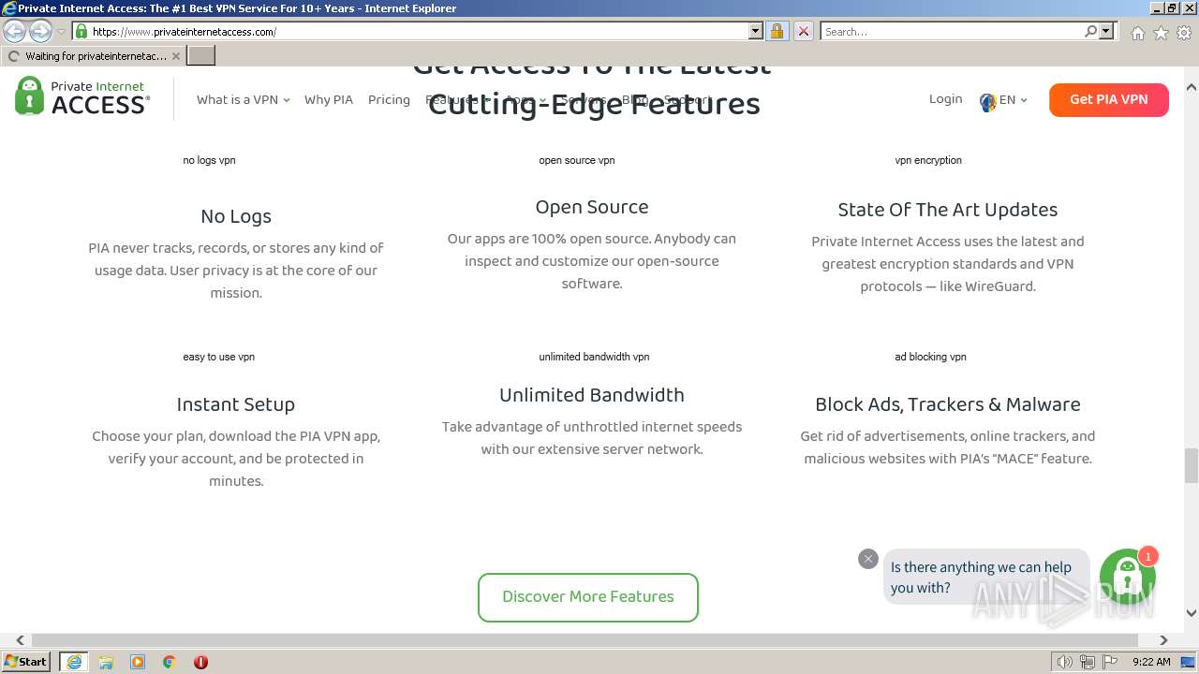Click the horizontal scrollbar thumb
Viewport: 1199px width, 674px height.
click(x=585, y=640)
